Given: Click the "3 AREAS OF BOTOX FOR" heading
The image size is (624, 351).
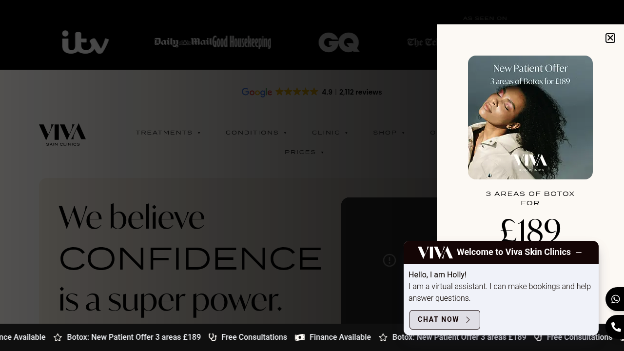Looking at the screenshot, I should point(530,198).
